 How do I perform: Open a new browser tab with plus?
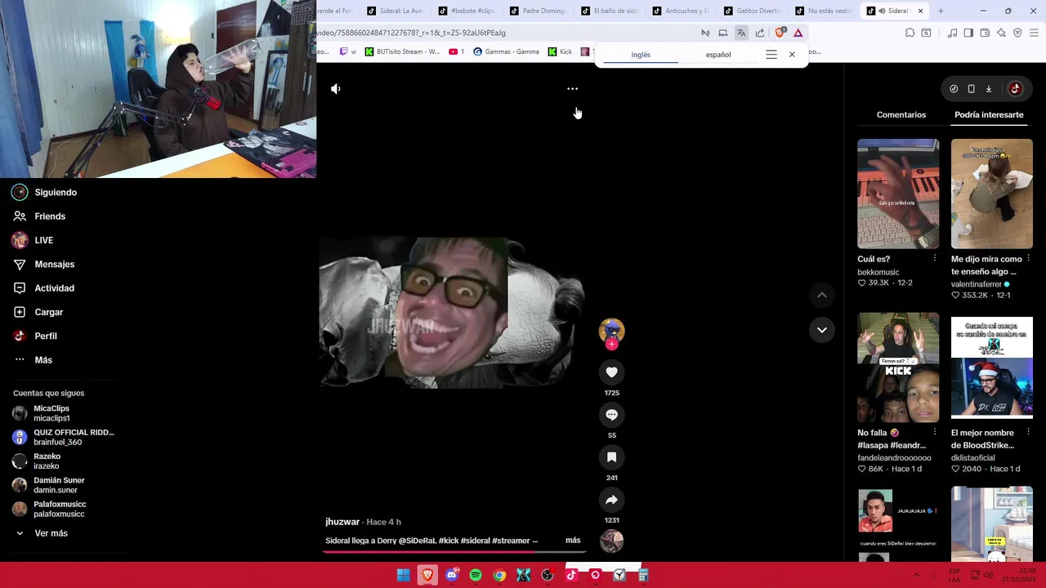click(x=941, y=11)
